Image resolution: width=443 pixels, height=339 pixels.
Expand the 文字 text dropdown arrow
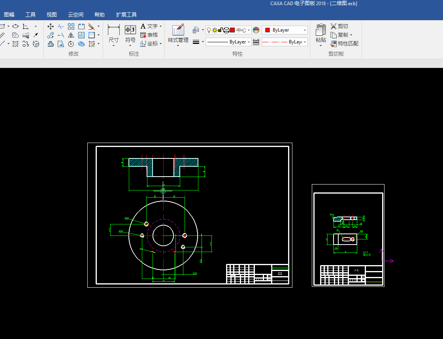tap(160, 26)
